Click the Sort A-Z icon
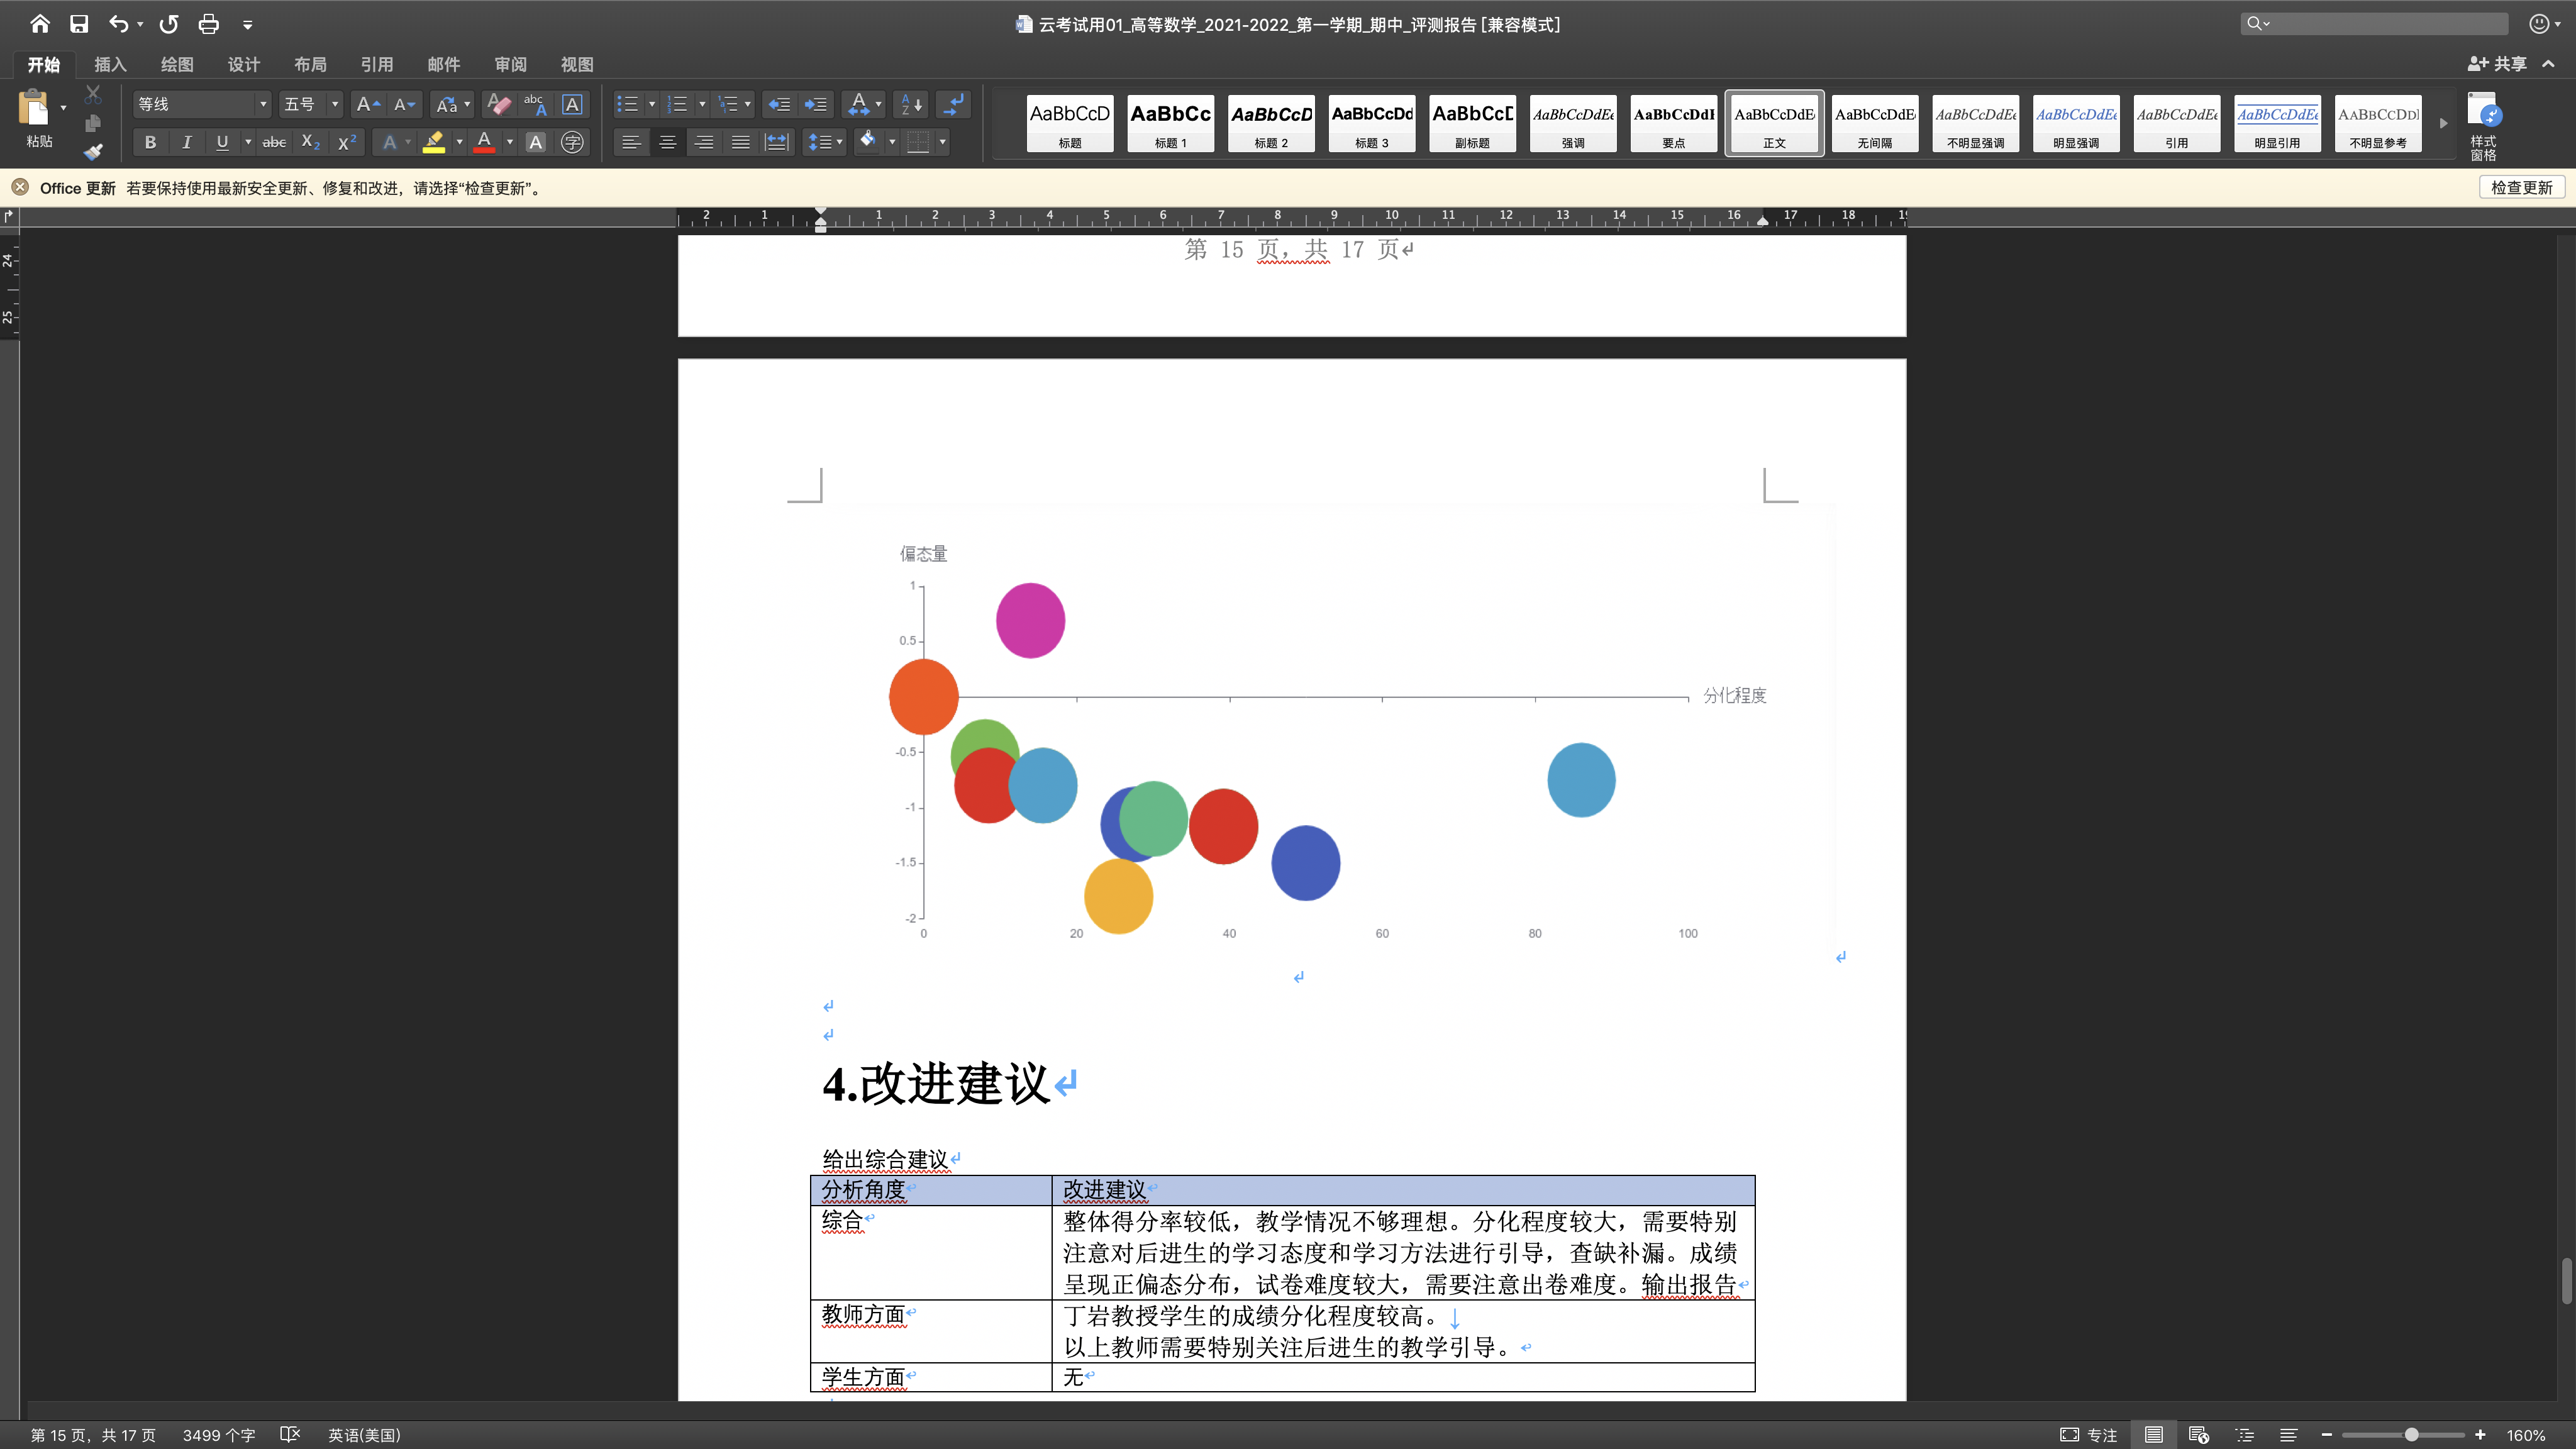 (911, 104)
